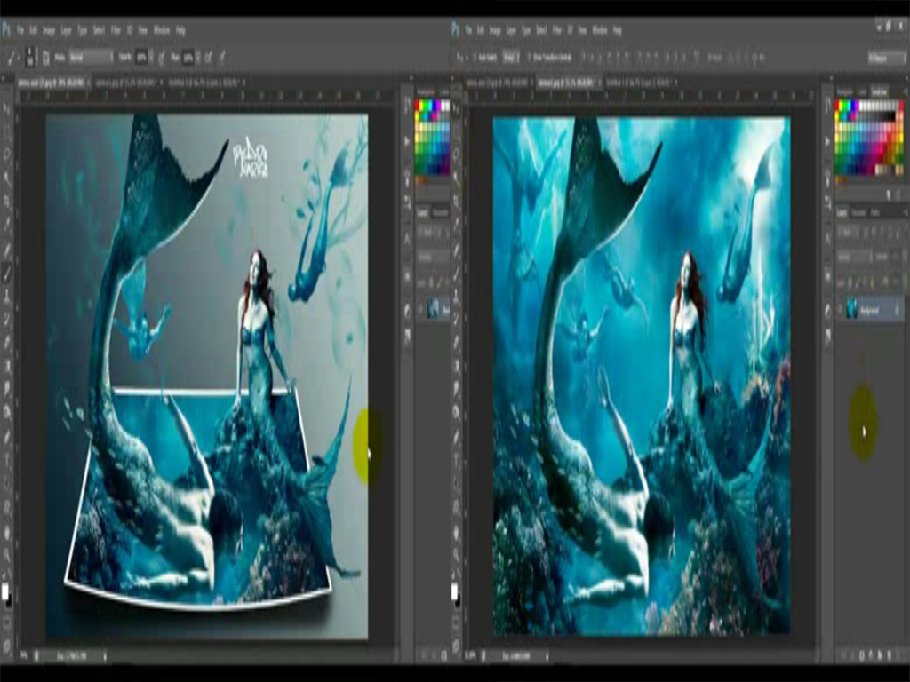Switch to the Untitled-1 document tab in right window

coord(642,83)
